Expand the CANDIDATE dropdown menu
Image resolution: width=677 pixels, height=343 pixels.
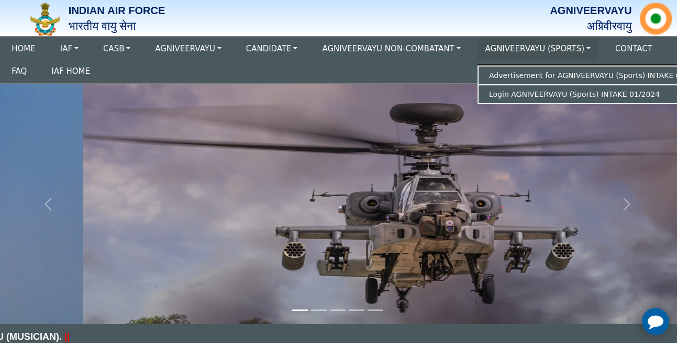272,49
